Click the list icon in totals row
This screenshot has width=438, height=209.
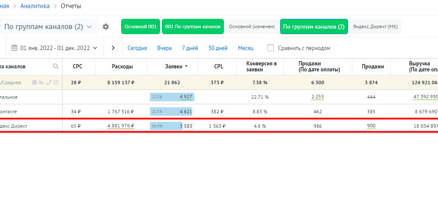[x=56, y=82]
